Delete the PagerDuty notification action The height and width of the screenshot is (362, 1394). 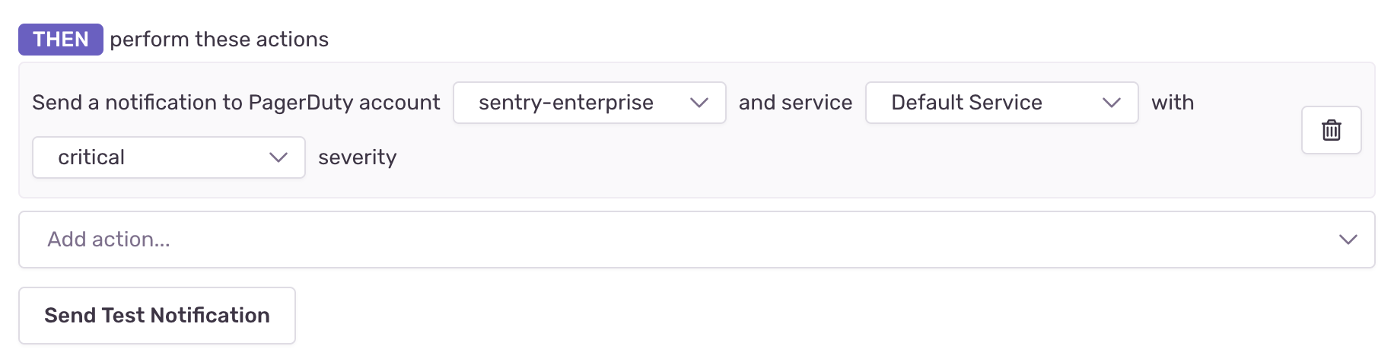(1331, 130)
